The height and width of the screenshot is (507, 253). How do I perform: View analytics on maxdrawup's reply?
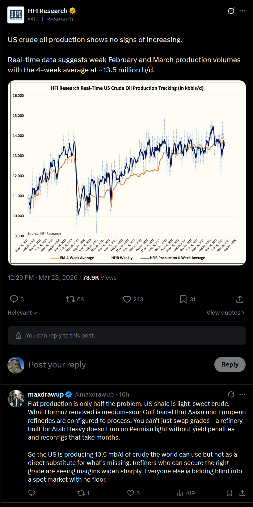point(180,493)
